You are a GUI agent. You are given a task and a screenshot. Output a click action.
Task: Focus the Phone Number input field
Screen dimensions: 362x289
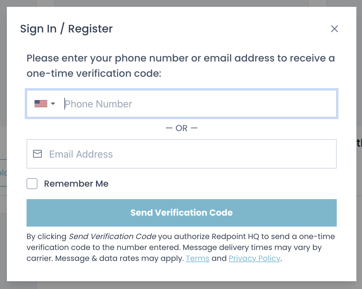(x=197, y=104)
